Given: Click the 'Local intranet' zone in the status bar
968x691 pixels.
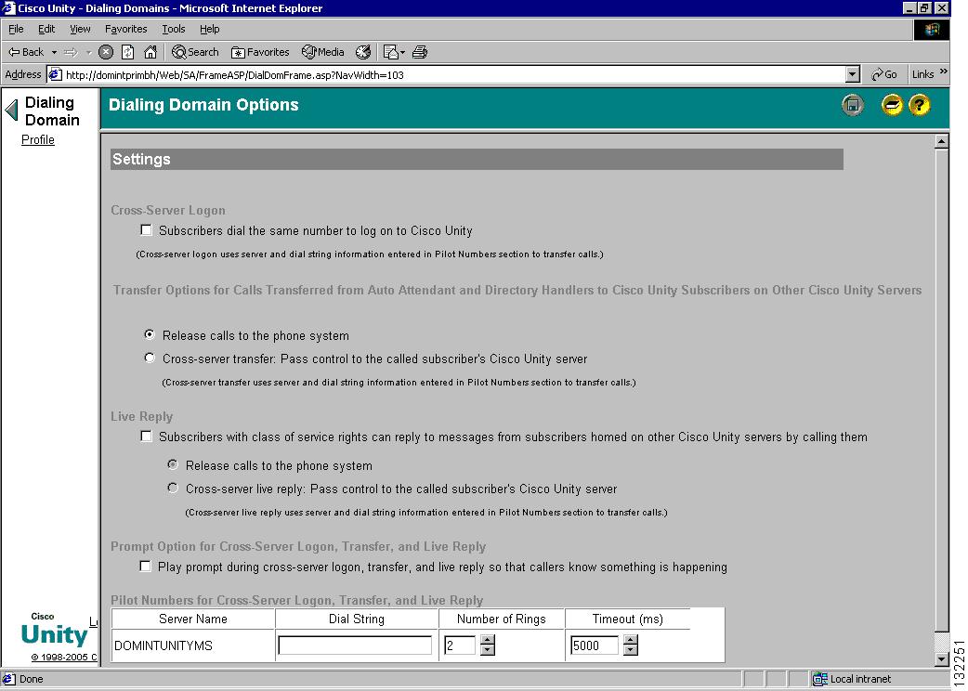Looking at the screenshot, I should [853, 679].
